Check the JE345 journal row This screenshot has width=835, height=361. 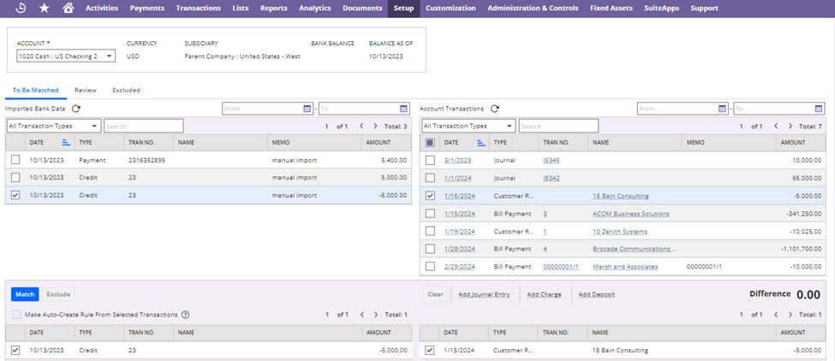point(430,160)
